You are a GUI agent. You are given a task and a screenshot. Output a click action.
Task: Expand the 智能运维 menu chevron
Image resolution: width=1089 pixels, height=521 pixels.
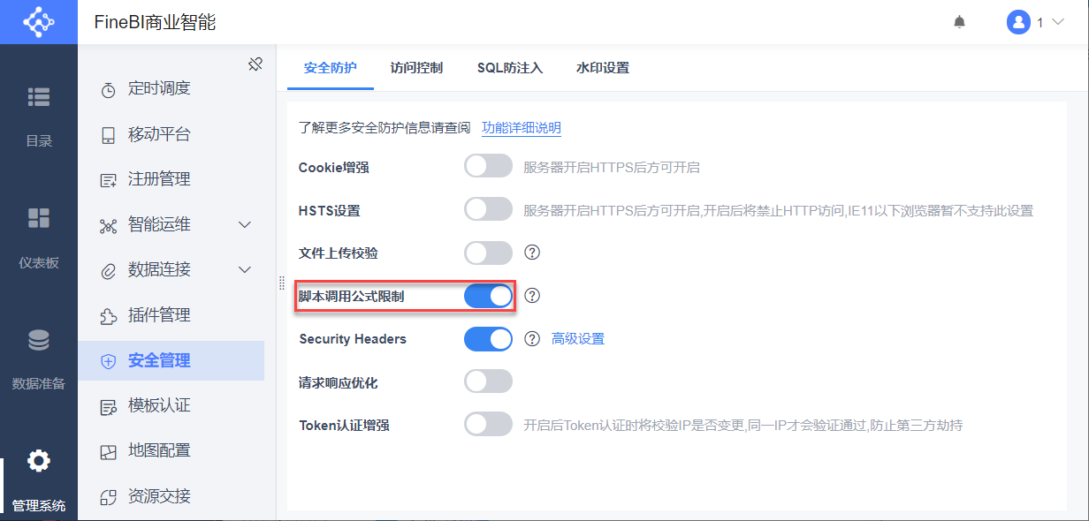[246, 224]
